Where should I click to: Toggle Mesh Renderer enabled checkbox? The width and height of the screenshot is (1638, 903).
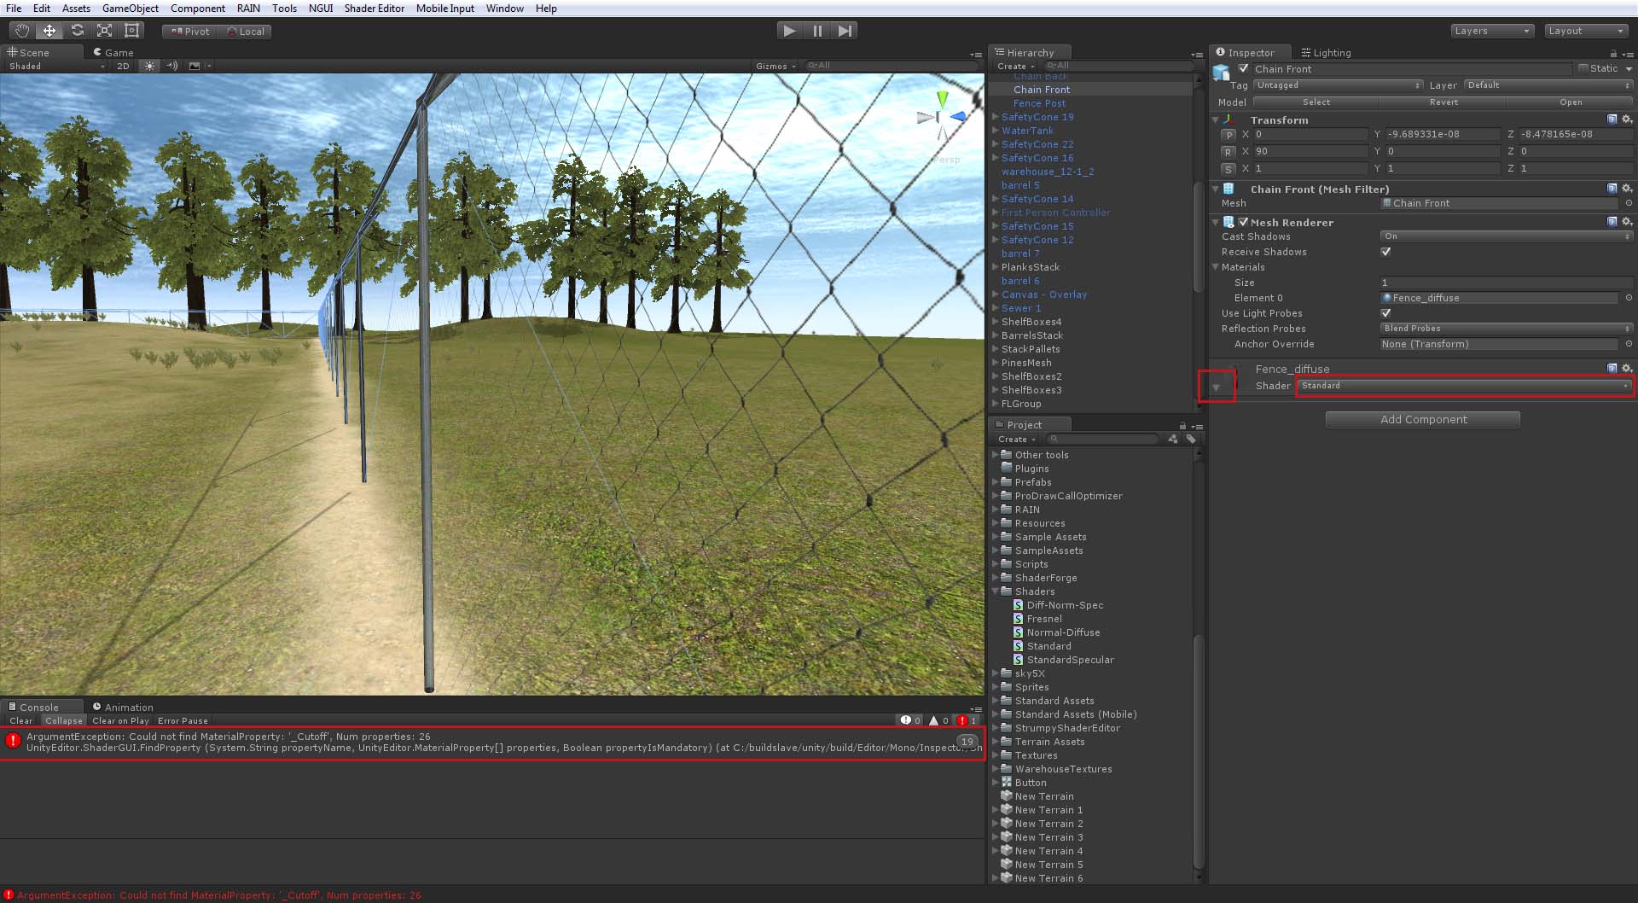click(1243, 222)
